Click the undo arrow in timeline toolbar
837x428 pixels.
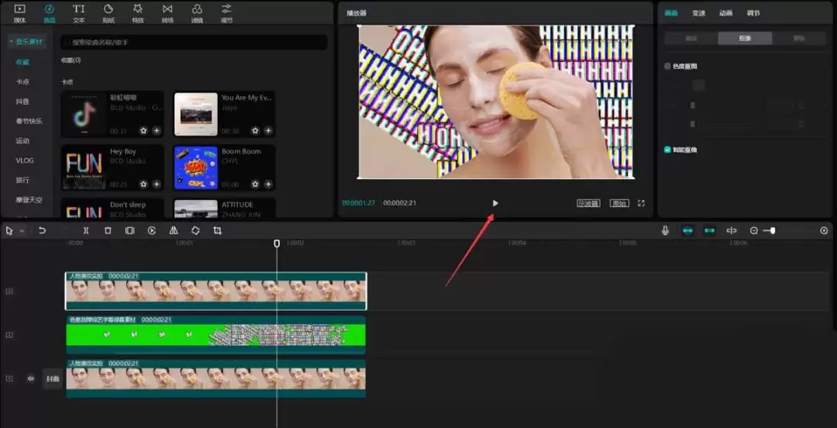[43, 231]
